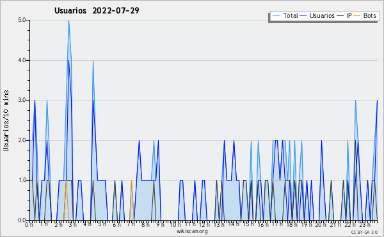Click the CC BY-SA 3.0 license text
The image size is (384, 237).
[x=364, y=233]
